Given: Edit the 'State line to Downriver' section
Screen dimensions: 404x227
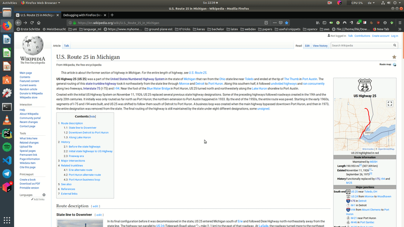Looking at the screenshot, I should pos(98,215).
